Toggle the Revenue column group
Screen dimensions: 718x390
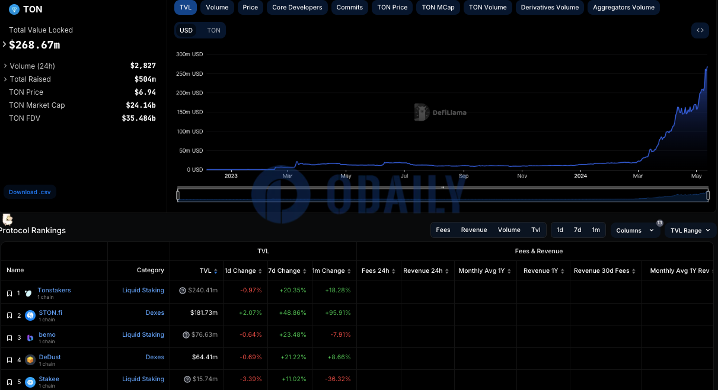click(x=474, y=230)
